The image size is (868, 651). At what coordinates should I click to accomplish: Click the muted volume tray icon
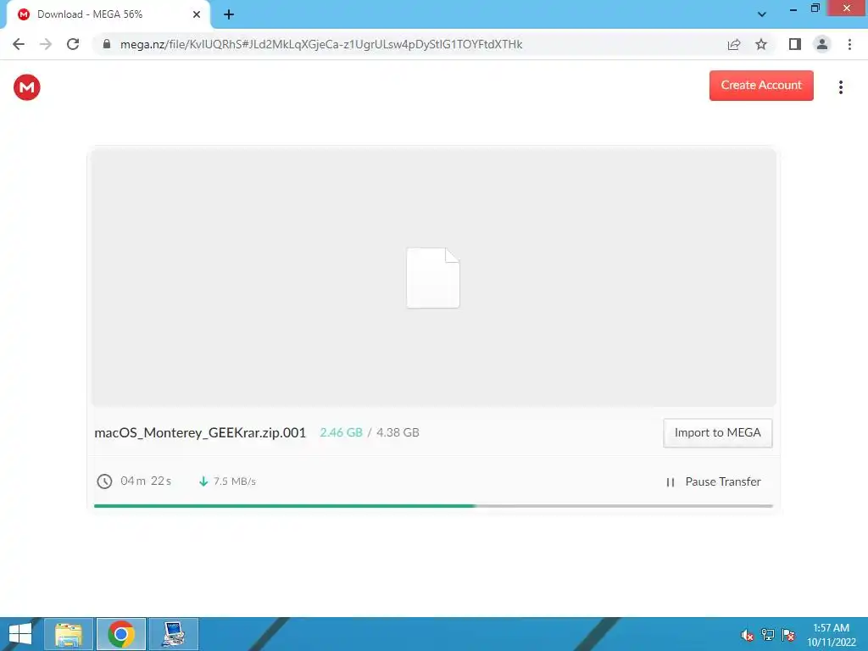click(748, 635)
